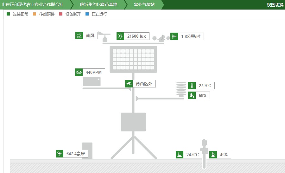
Task: Click the wind speed sensor icon
Action: tap(174, 36)
